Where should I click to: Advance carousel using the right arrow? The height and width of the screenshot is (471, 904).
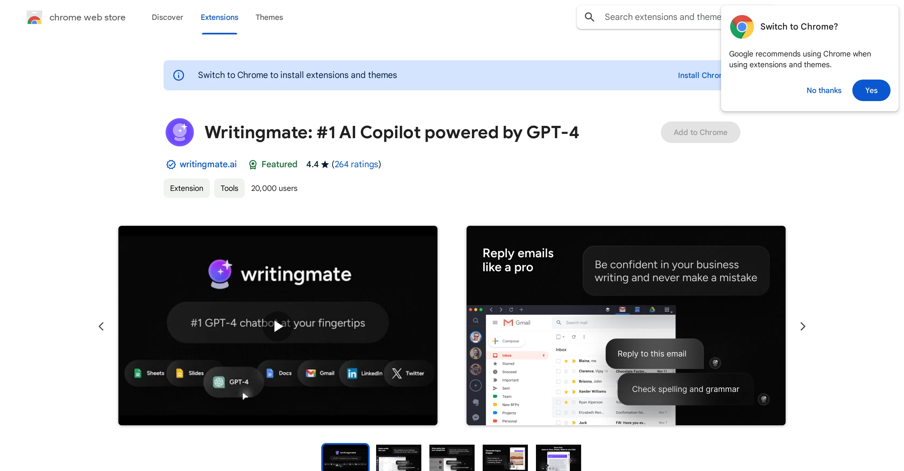pyautogui.click(x=803, y=326)
